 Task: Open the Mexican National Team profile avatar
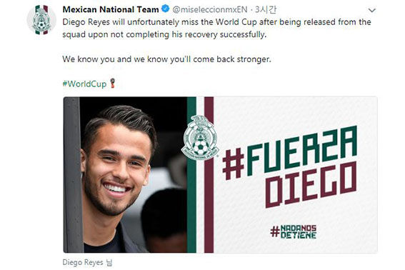pyautogui.click(x=41, y=20)
